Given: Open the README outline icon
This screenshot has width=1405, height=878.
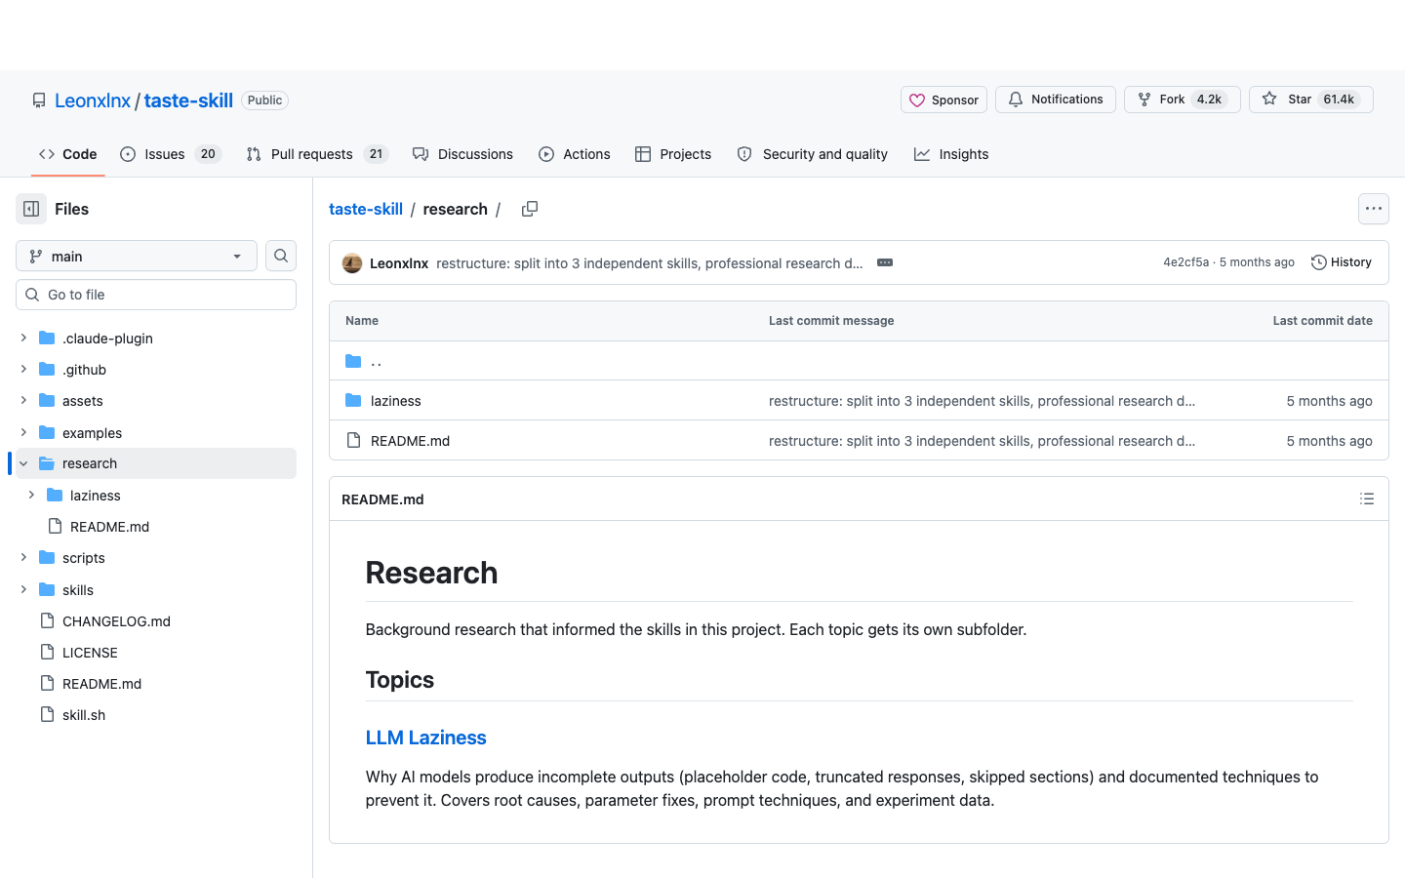Looking at the screenshot, I should pos(1367,499).
